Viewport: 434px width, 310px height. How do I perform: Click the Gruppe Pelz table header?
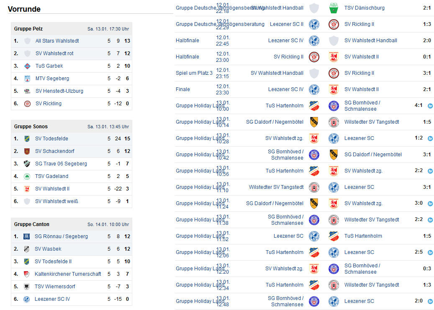click(x=72, y=29)
